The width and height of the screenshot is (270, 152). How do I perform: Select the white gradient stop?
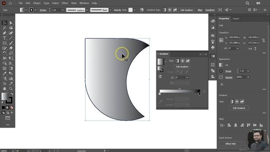pyautogui.click(x=159, y=94)
